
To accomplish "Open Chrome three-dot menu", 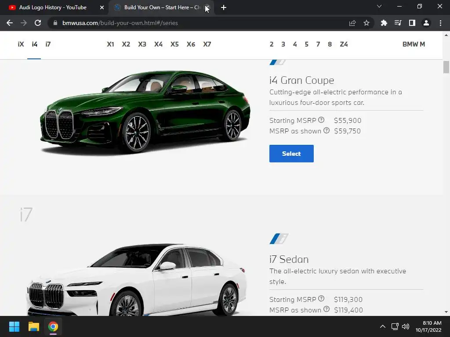I will (440, 23).
